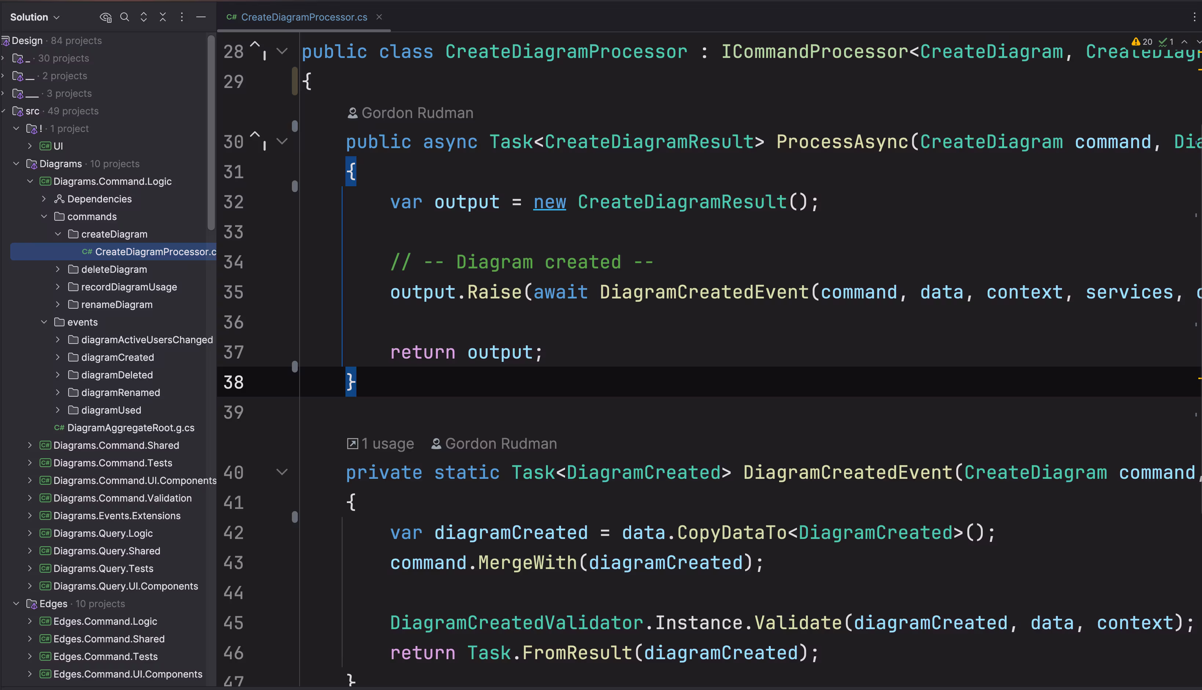
Task: Expand the deleteDiagram folder
Action: click(x=58, y=269)
